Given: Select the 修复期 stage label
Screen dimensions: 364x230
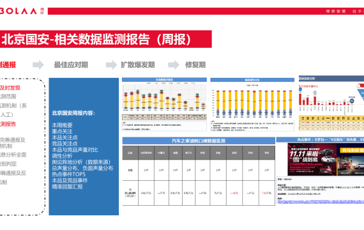Looking at the screenshot, I should pyautogui.click(x=195, y=65).
